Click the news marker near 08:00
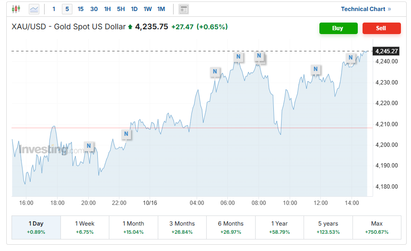This screenshot has height=251, width=411. (259, 56)
